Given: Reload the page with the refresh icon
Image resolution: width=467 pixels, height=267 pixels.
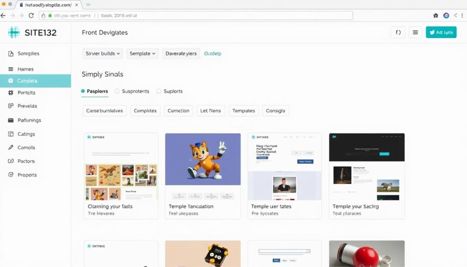Looking at the screenshot, I should (31, 16).
